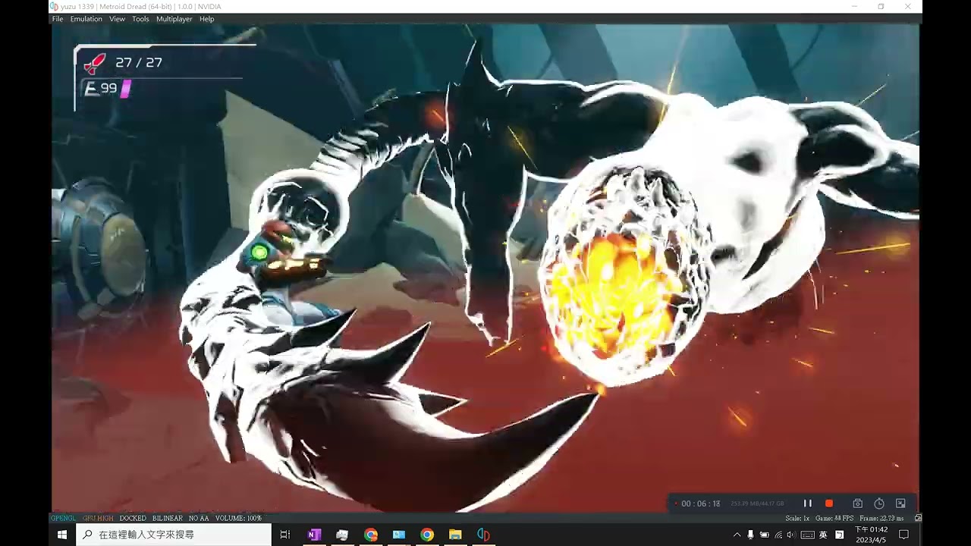This screenshot has width=971, height=546.
Task: Open the clock showing 01:42 2023/4/5
Action: pos(872,535)
